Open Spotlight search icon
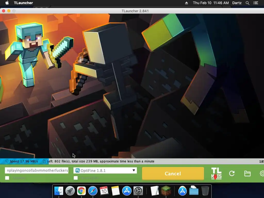 coord(247,3)
